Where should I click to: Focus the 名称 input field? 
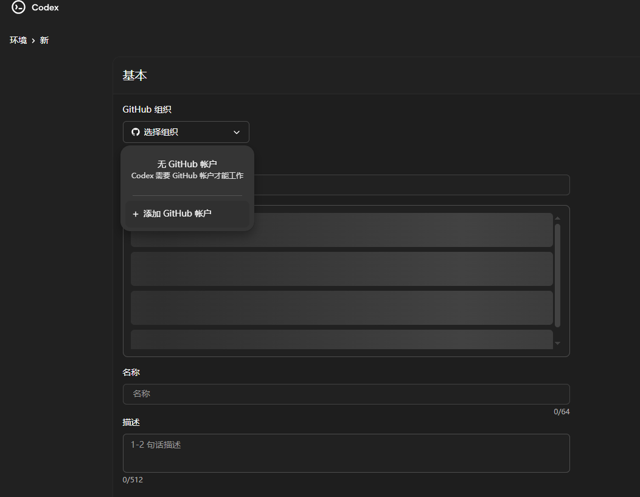pyautogui.click(x=346, y=394)
